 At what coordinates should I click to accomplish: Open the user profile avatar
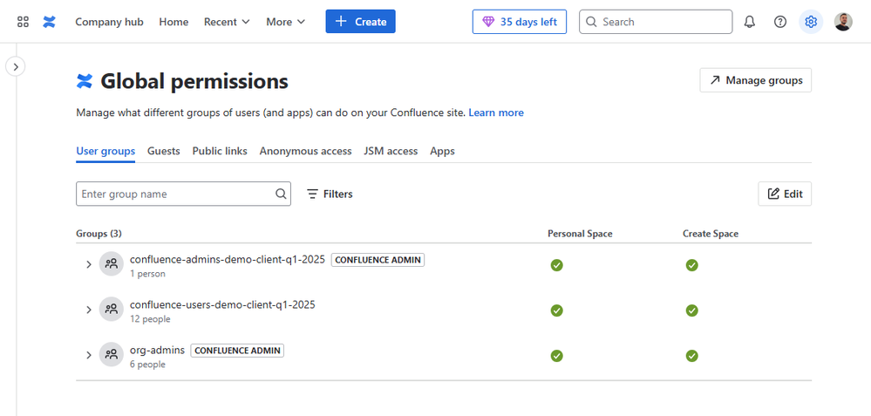[843, 22]
